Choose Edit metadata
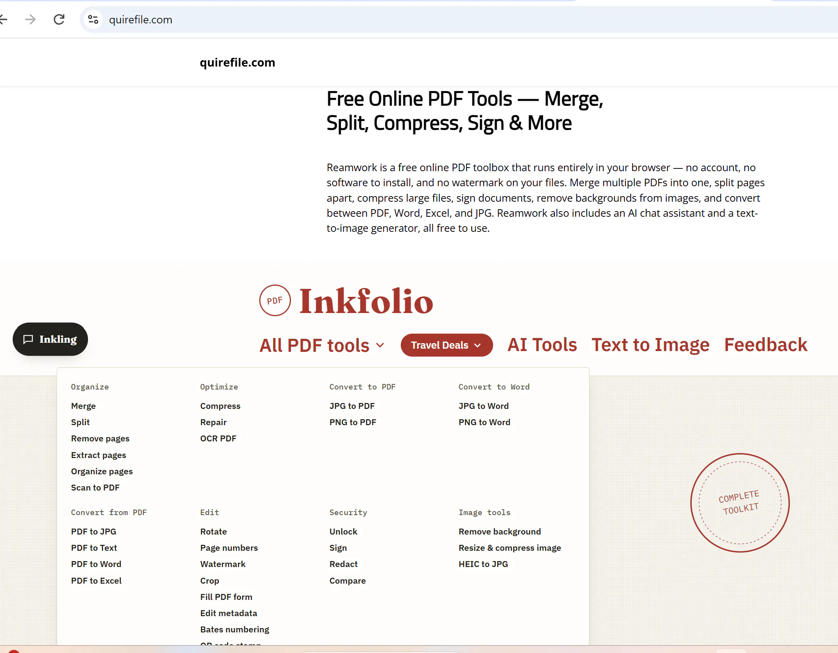The height and width of the screenshot is (653, 838). [229, 613]
